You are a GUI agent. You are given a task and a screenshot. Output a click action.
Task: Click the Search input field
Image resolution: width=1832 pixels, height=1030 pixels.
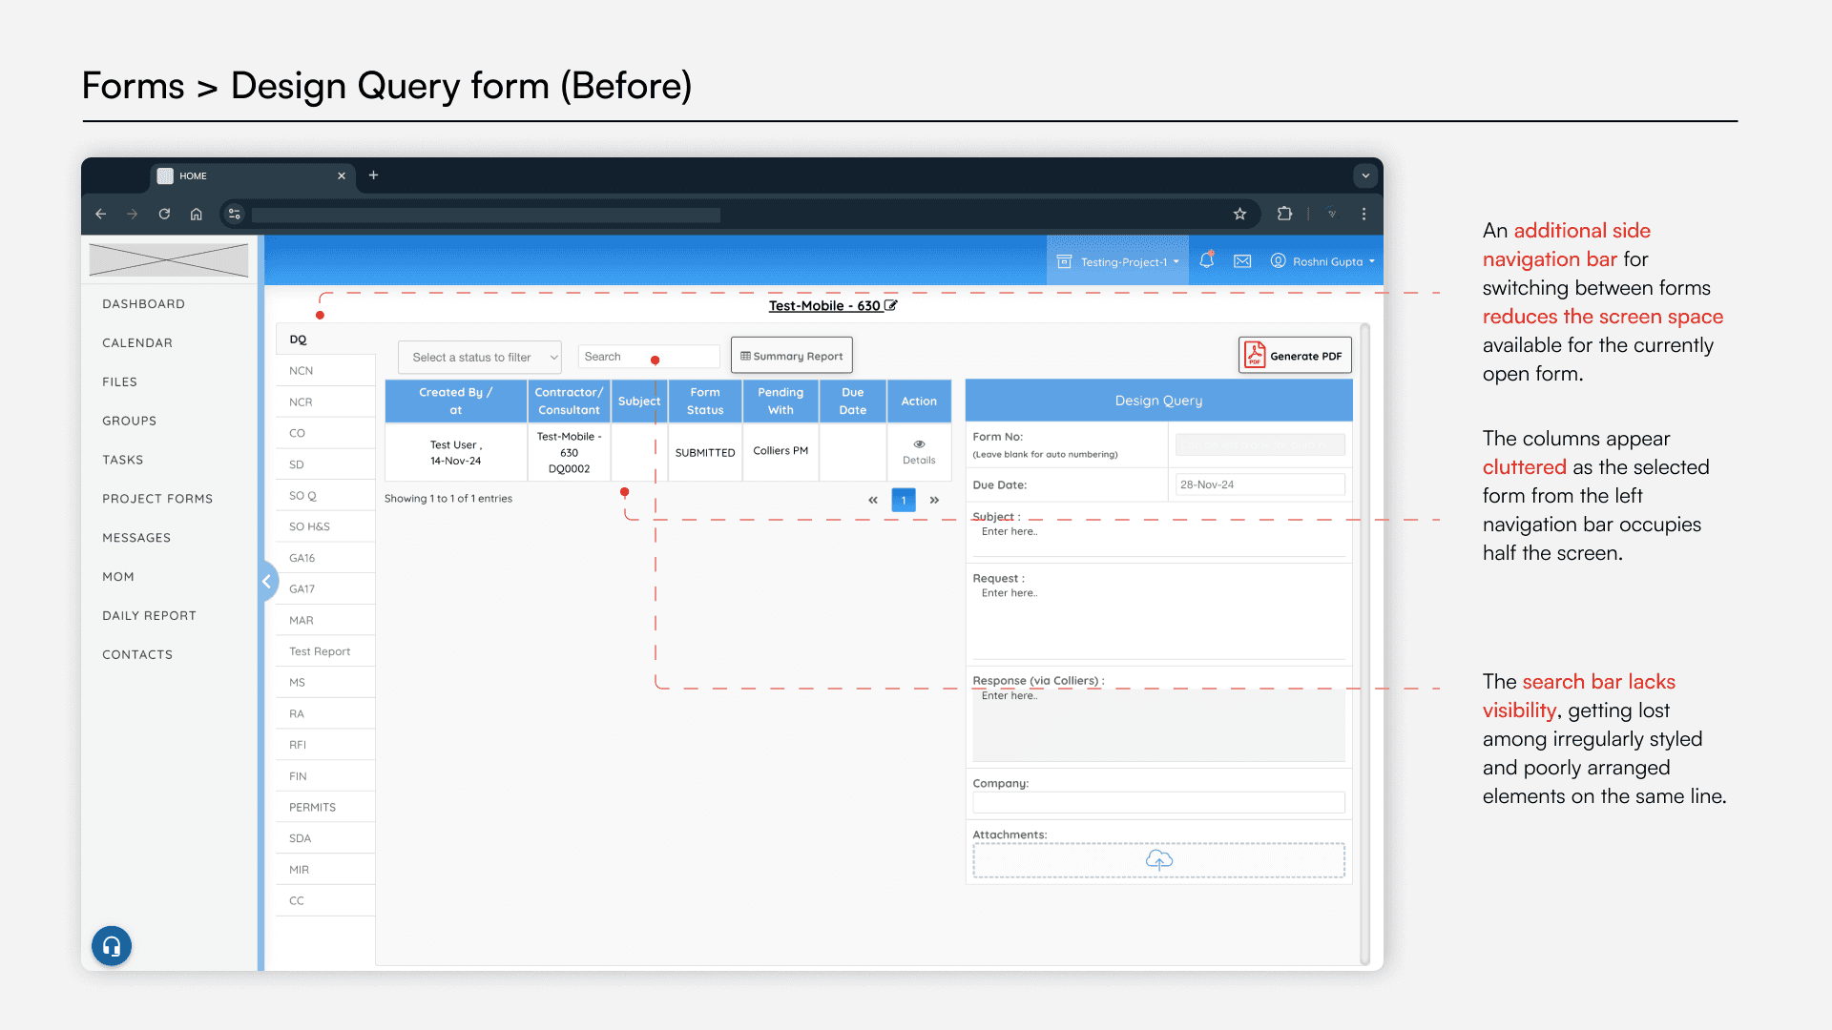649,357
